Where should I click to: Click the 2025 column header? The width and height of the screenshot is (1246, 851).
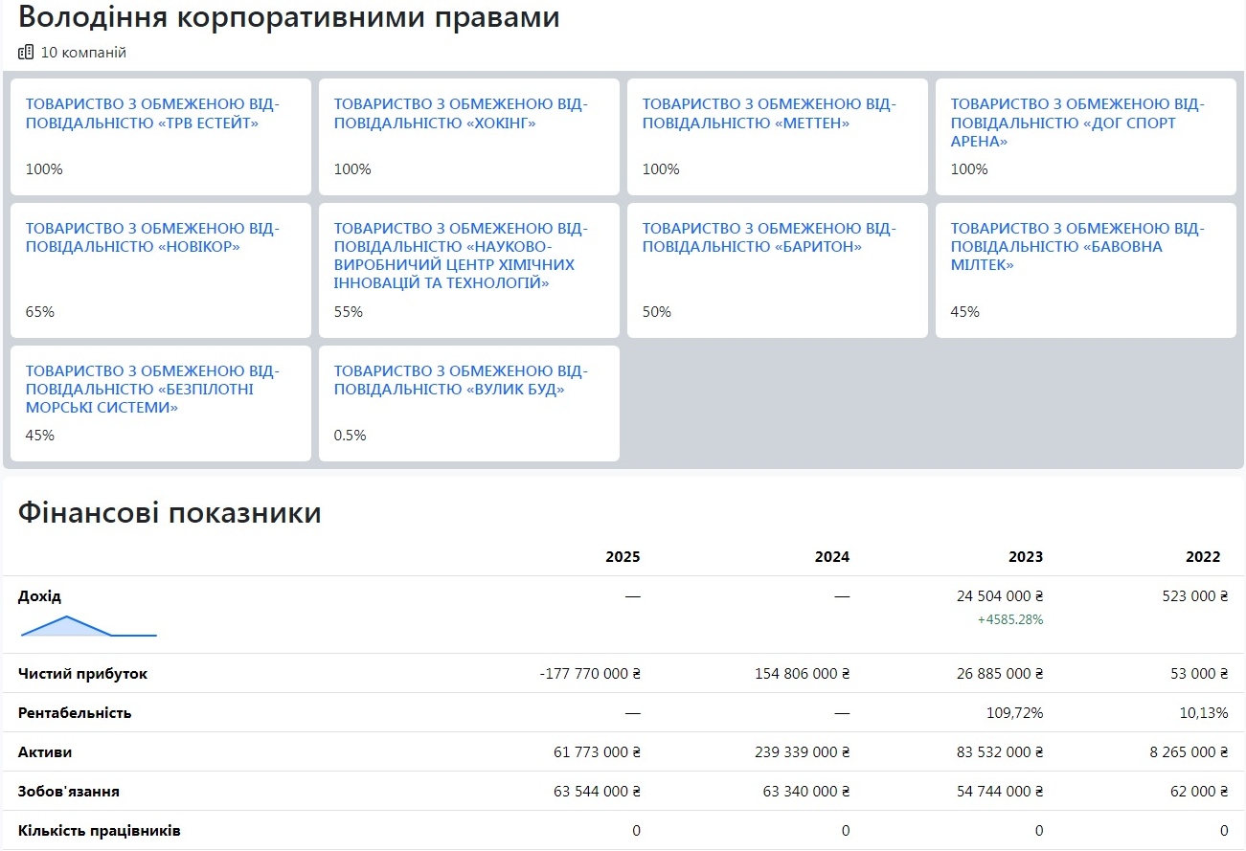(623, 556)
